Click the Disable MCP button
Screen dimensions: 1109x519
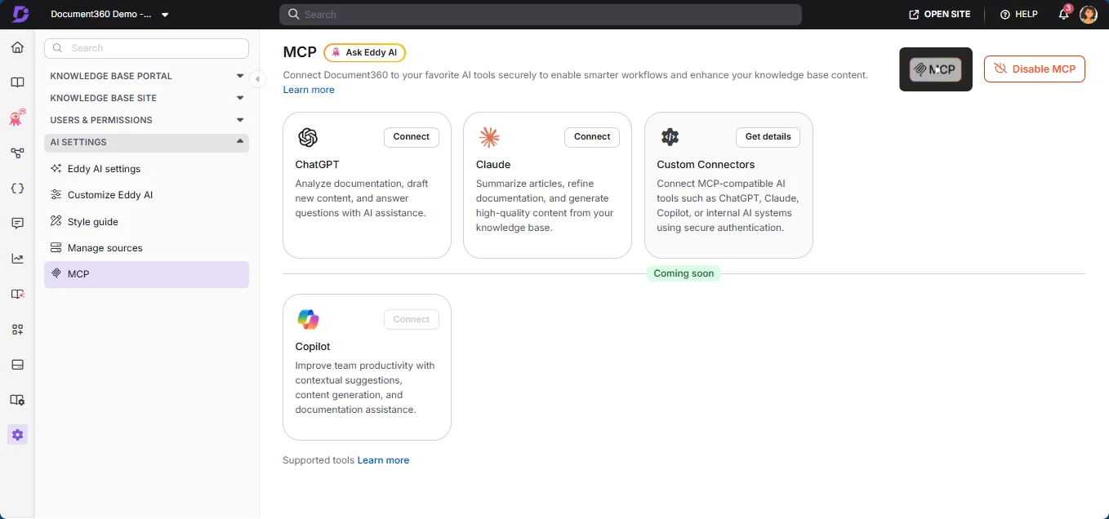click(x=1035, y=69)
